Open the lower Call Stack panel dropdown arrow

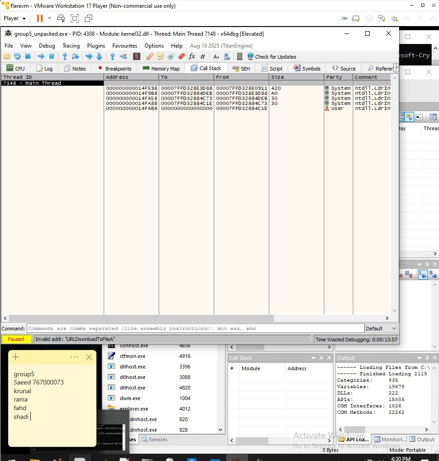click(x=312, y=358)
